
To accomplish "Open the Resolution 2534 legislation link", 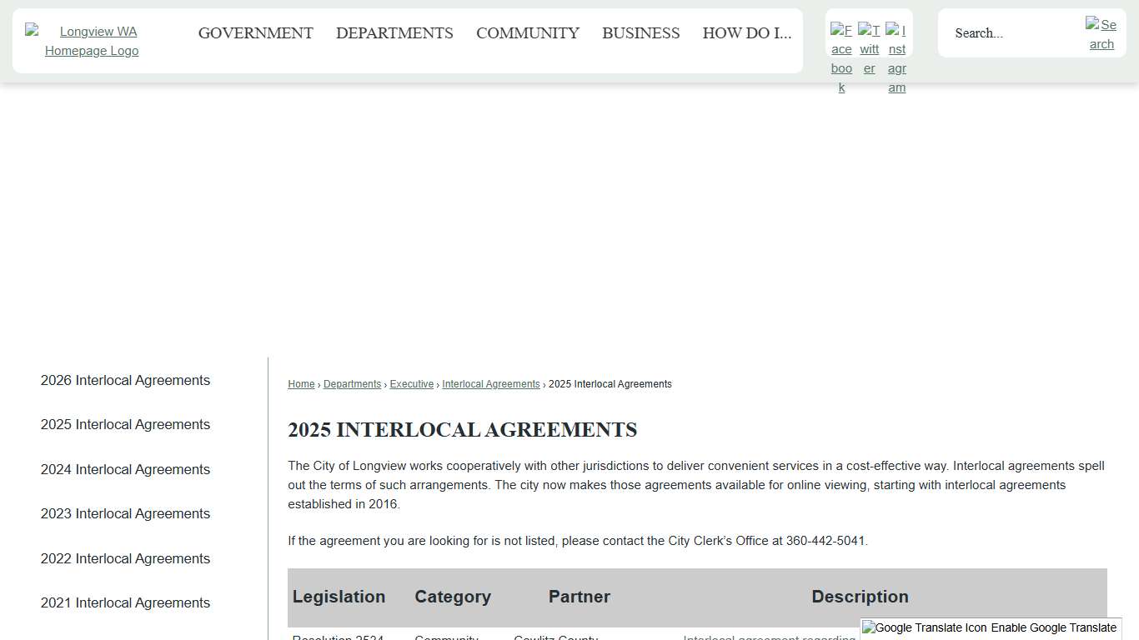I will coord(338,637).
